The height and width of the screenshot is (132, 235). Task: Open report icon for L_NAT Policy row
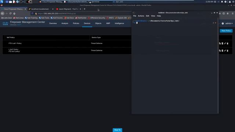[x=223, y=51]
